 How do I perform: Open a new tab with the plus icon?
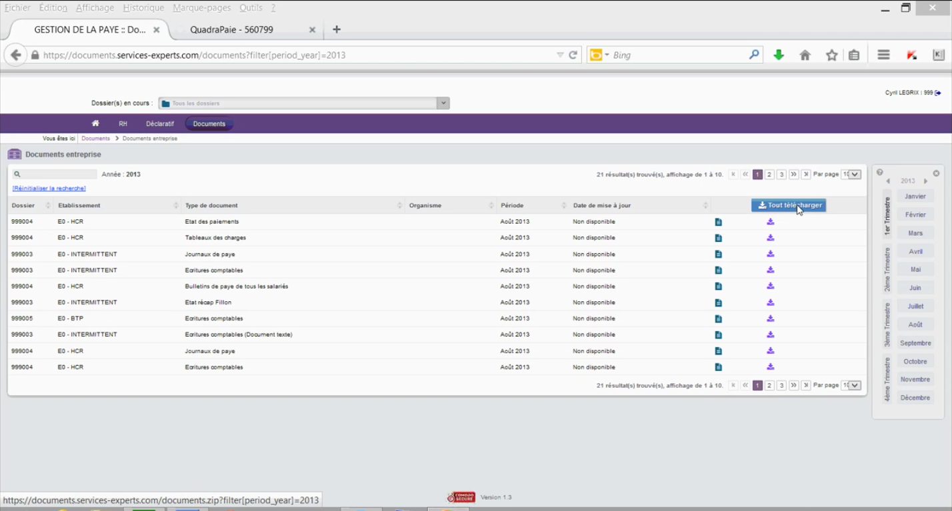(x=337, y=29)
